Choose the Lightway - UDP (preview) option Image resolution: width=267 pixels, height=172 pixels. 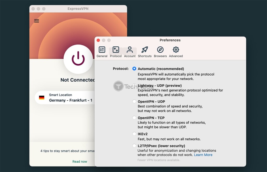click(134, 85)
